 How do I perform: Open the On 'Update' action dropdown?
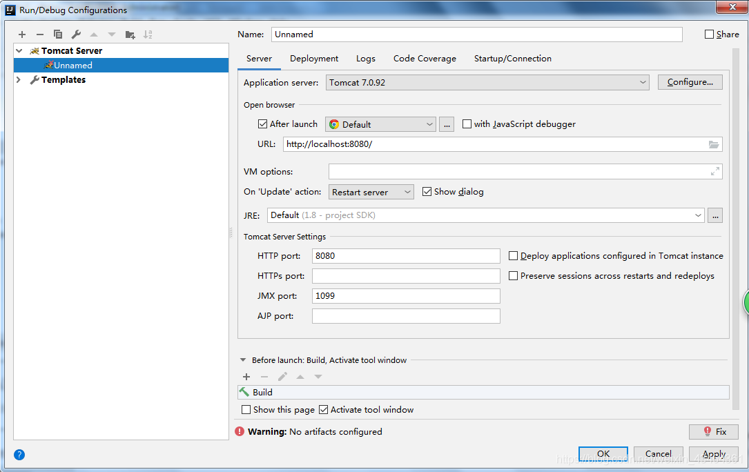tap(371, 192)
